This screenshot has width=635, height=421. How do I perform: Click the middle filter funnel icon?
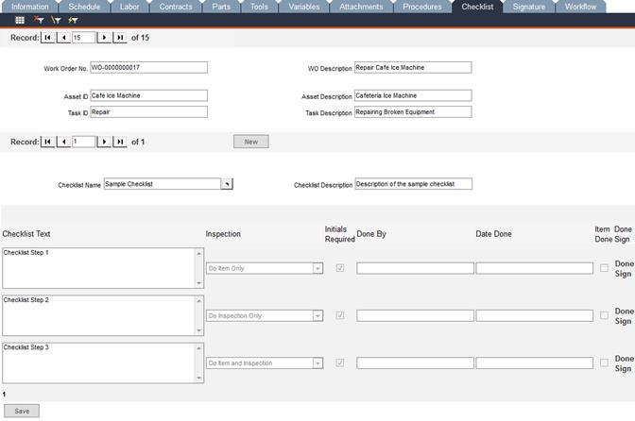(x=56, y=20)
